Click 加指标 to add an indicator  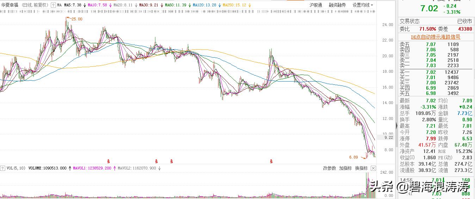345,168
